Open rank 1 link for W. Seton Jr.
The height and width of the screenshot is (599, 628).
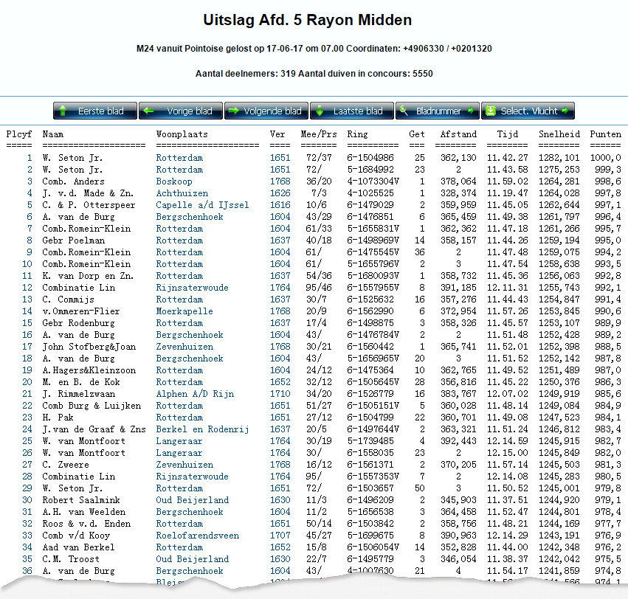(30, 158)
